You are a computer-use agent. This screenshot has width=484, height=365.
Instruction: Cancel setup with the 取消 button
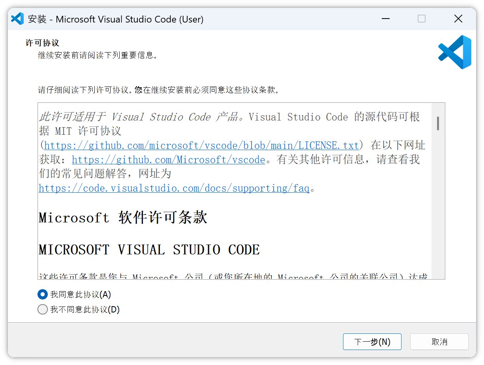[x=439, y=342]
